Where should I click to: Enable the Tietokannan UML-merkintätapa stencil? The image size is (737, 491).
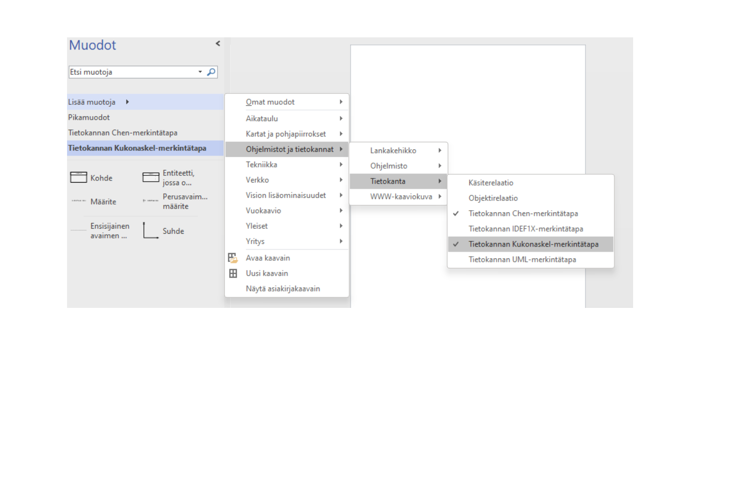522,259
